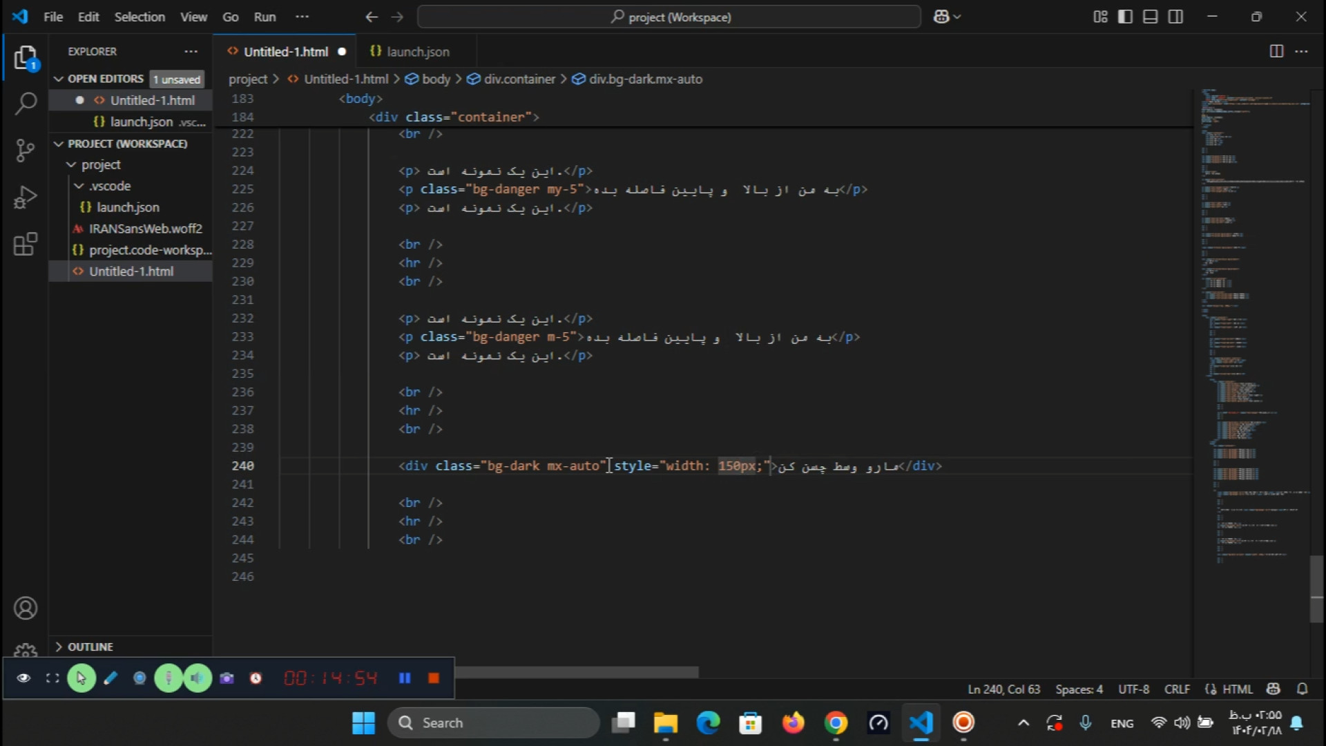Image resolution: width=1326 pixels, height=746 pixels.
Task: Toggle the bottom panel layout button
Action: coord(1150,17)
